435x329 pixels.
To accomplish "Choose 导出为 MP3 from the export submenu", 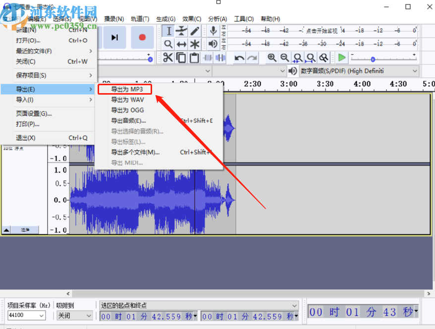I will [x=127, y=89].
